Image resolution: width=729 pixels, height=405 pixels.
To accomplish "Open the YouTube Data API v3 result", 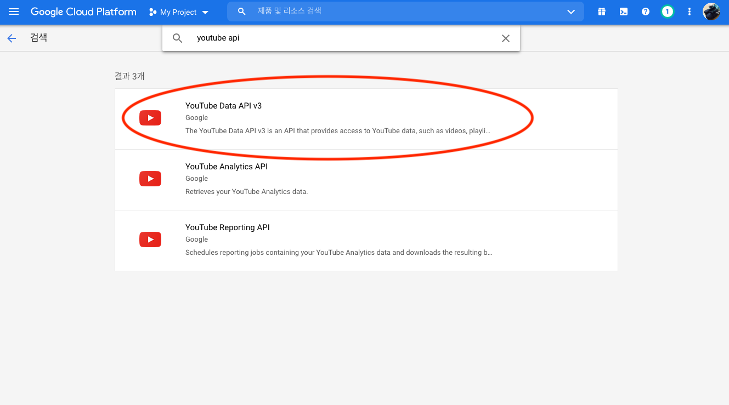I will click(366, 119).
